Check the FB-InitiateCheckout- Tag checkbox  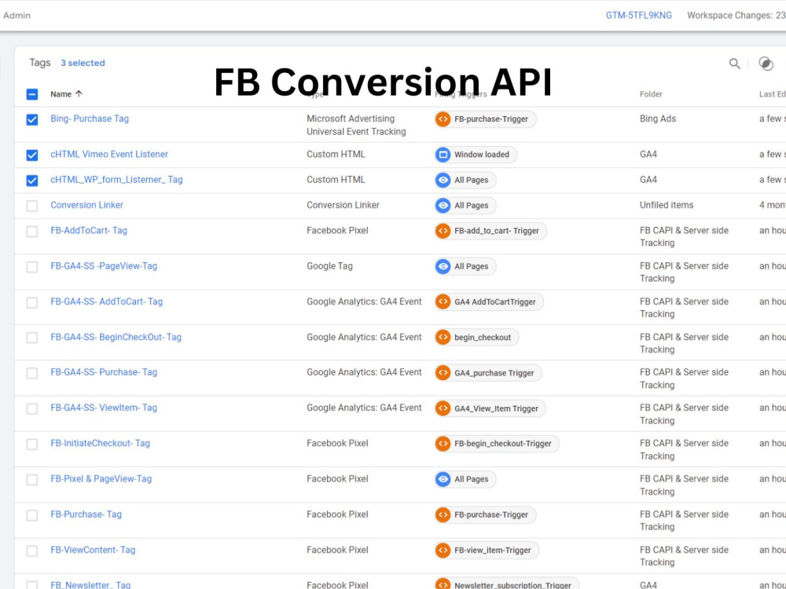(x=32, y=444)
